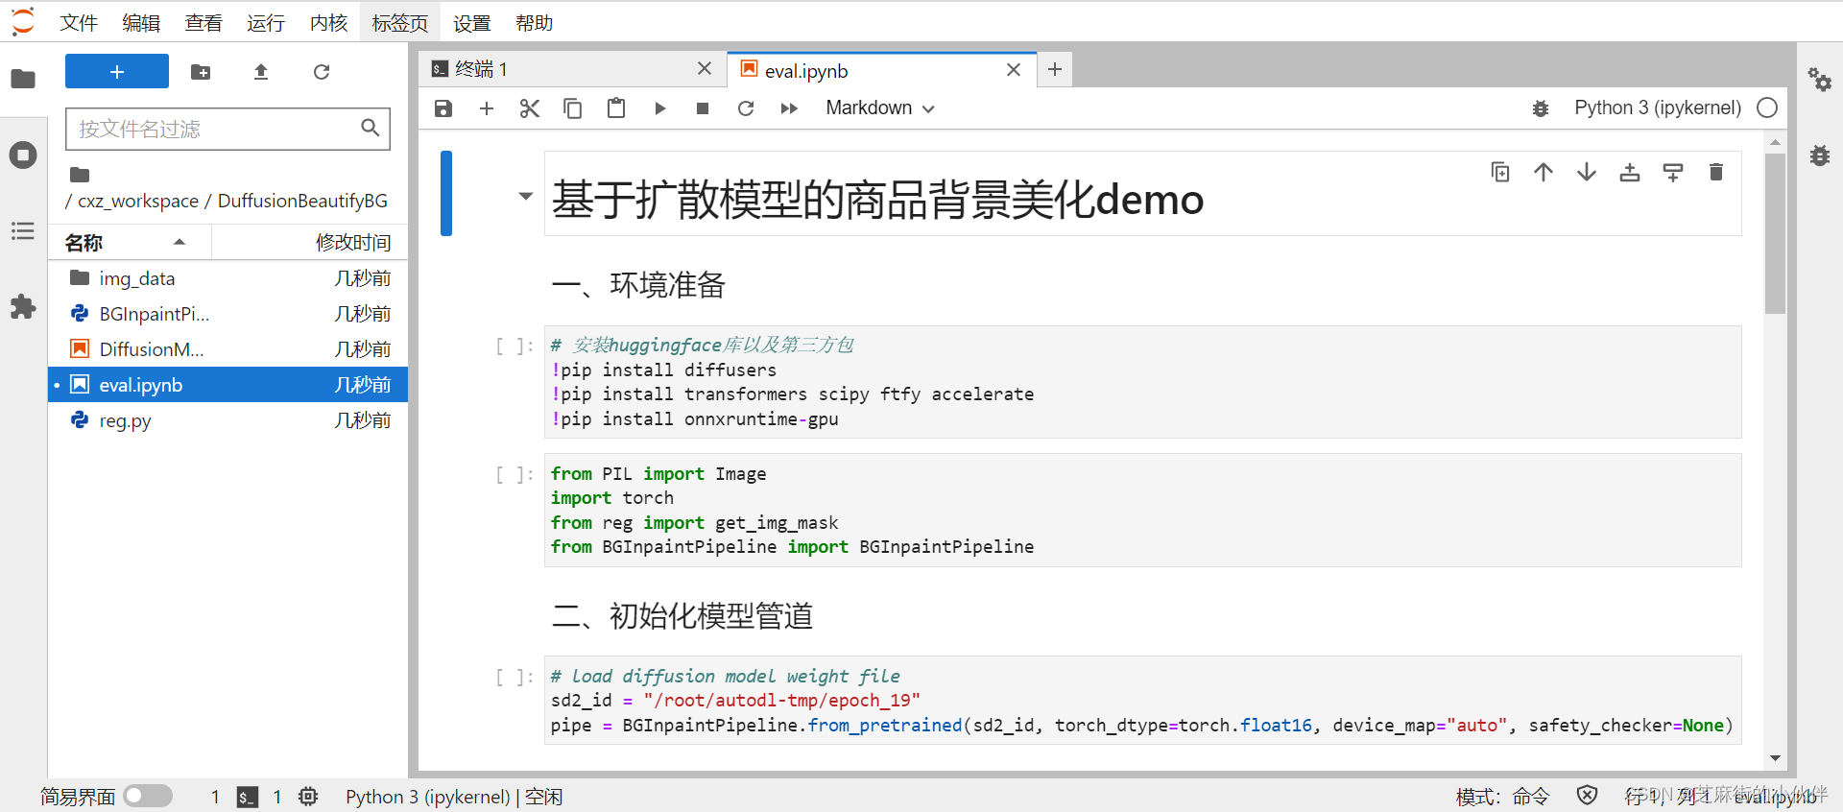This screenshot has width=1843, height=812.
Task: Insert a cell below with toolbar plus
Action: [487, 108]
